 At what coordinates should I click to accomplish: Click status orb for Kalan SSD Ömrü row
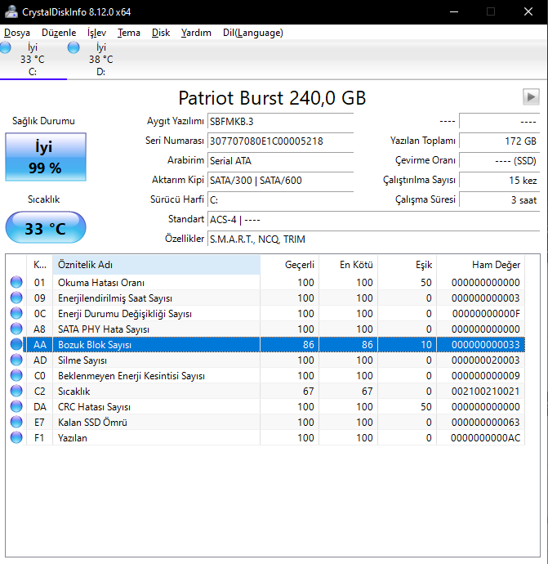(16, 422)
